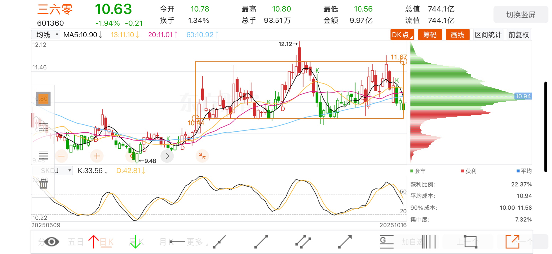Click the D:42.81 indicator value
This screenshot has width=552, height=254.
131,171
